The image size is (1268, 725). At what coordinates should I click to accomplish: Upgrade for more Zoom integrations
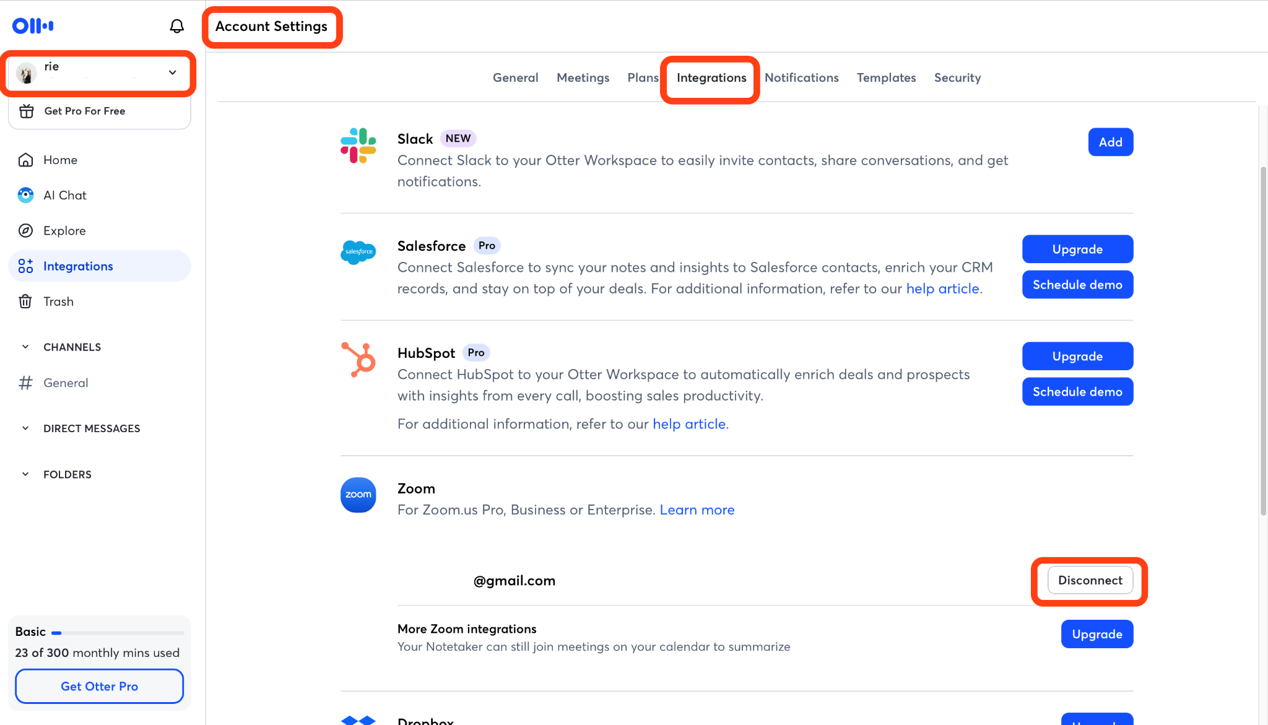1097,634
